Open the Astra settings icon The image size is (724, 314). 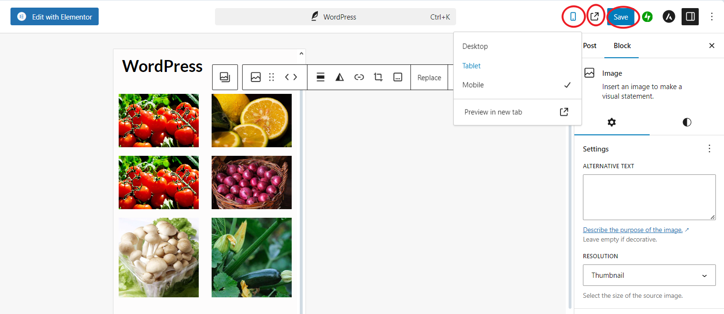[x=669, y=17]
